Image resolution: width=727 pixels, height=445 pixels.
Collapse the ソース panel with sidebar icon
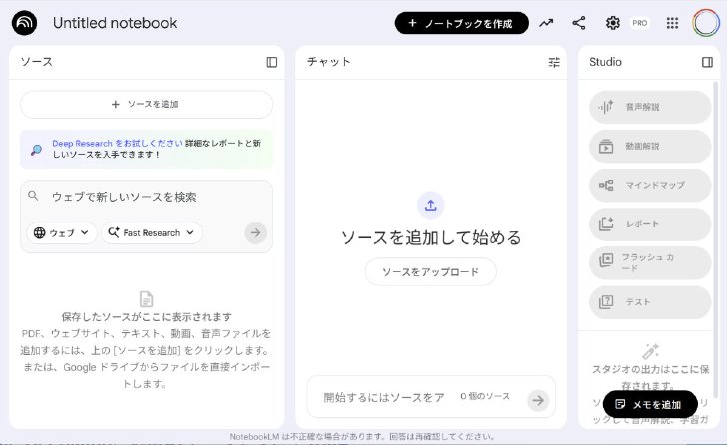(272, 62)
